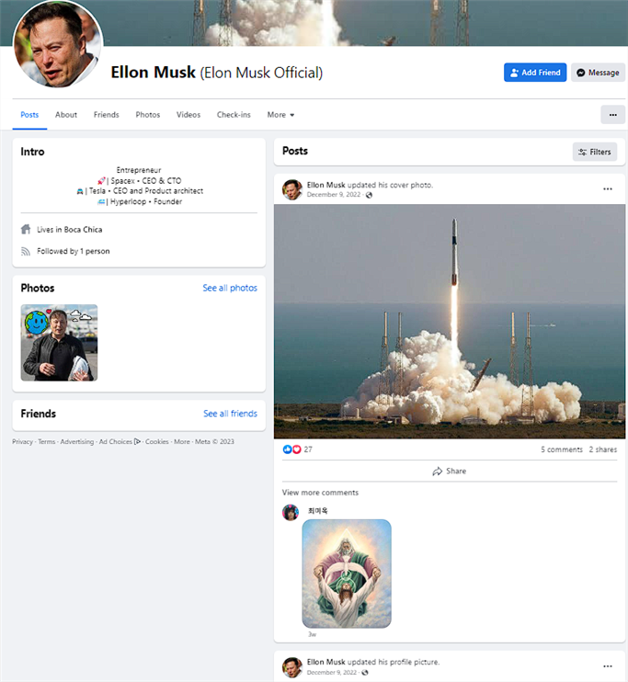Open the rocket launch cover photo image
The width and height of the screenshot is (628, 682).
tap(450, 322)
